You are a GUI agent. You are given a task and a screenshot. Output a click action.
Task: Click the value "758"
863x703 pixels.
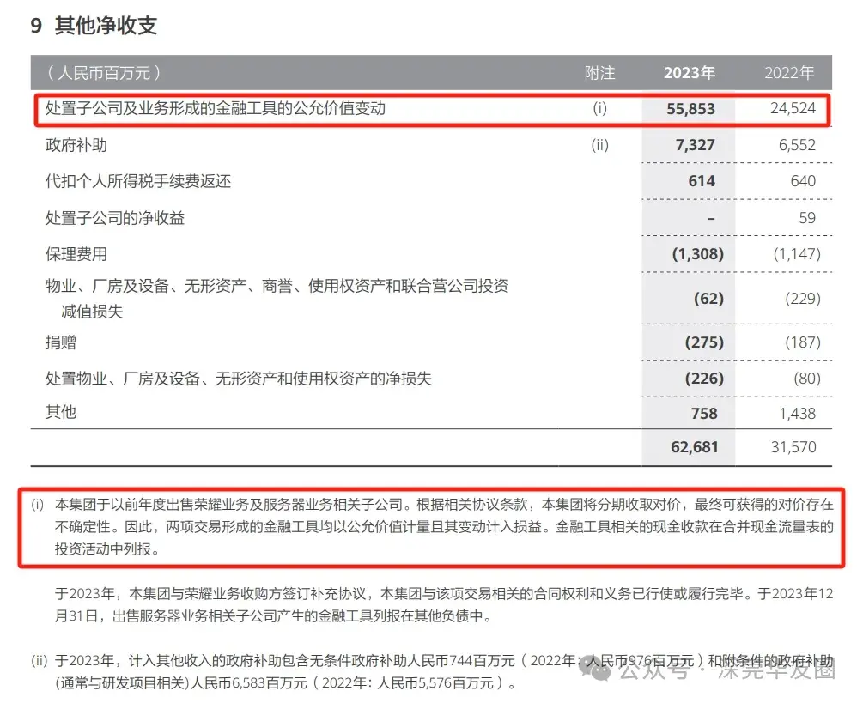[x=704, y=414]
